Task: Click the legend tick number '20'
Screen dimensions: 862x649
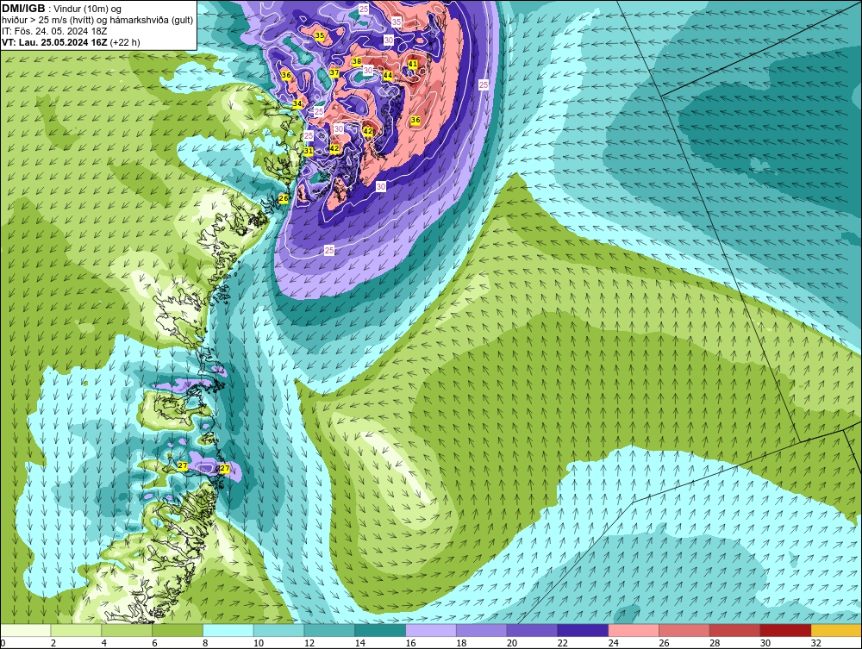Action: (x=512, y=643)
